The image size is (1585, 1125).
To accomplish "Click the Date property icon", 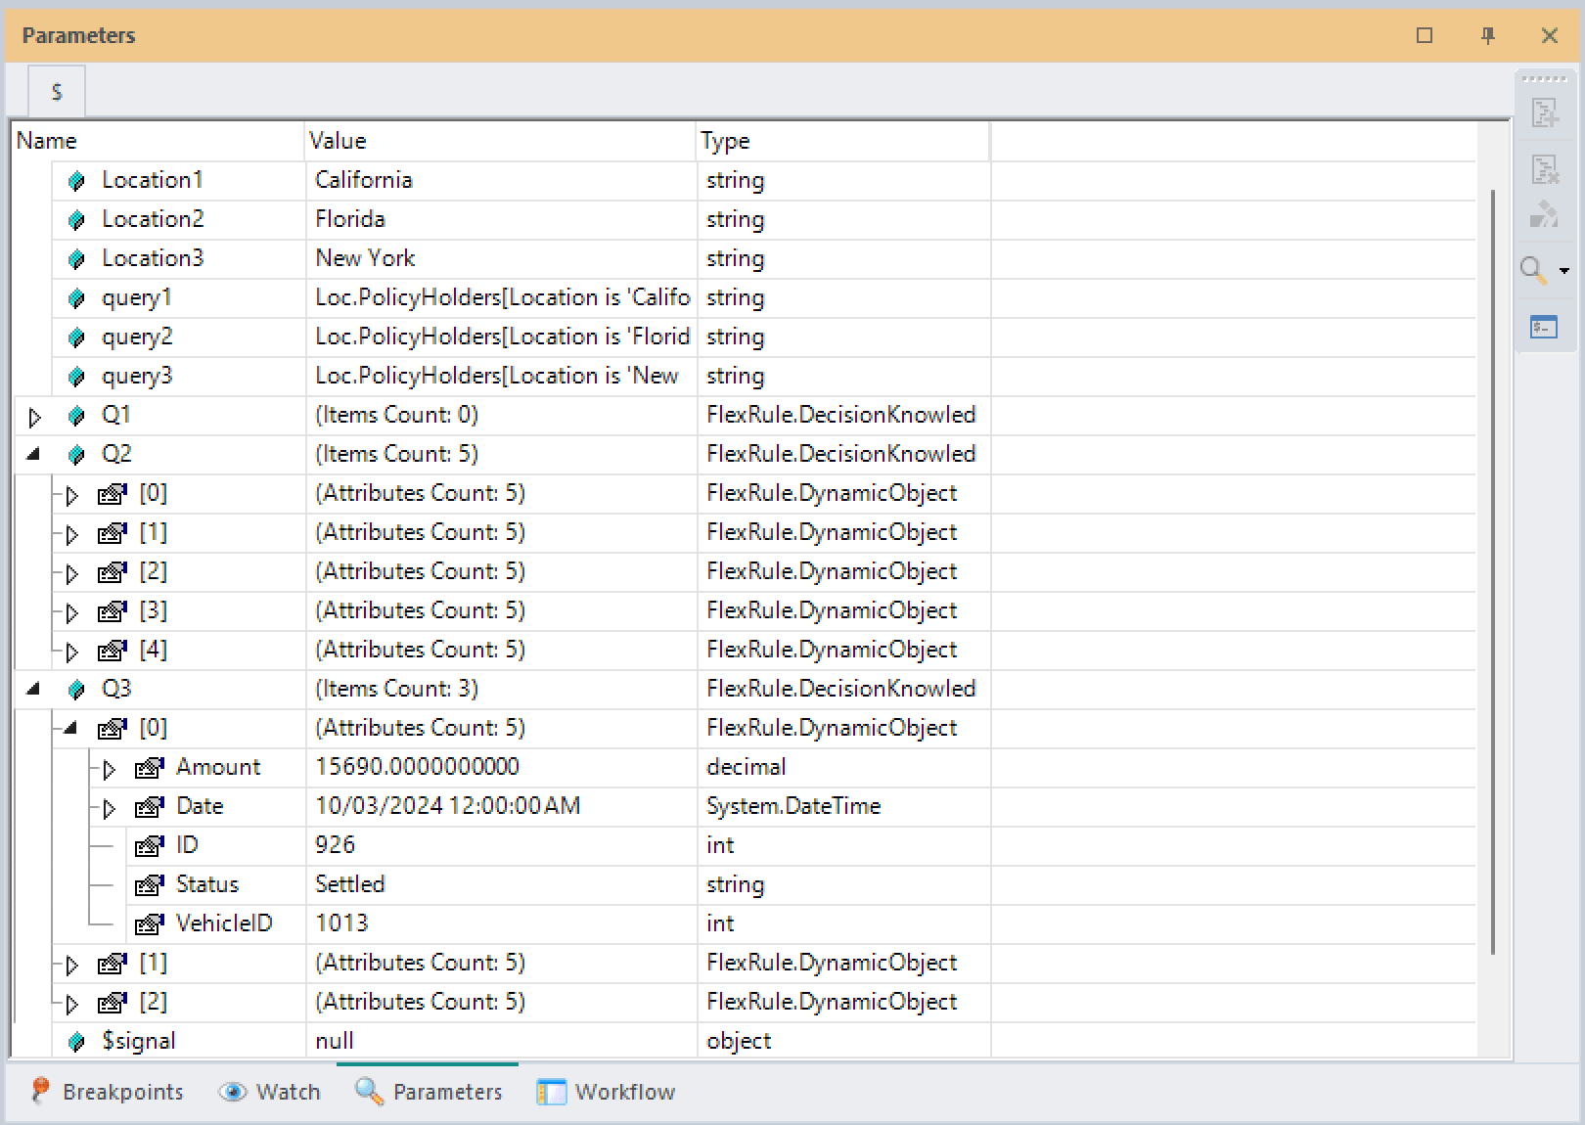I will (x=149, y=807).
